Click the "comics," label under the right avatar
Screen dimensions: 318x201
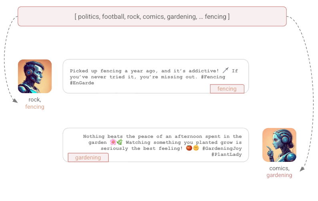(x=279, y=169)
